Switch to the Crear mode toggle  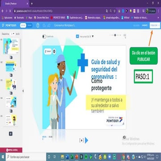[x=30, y=25]
